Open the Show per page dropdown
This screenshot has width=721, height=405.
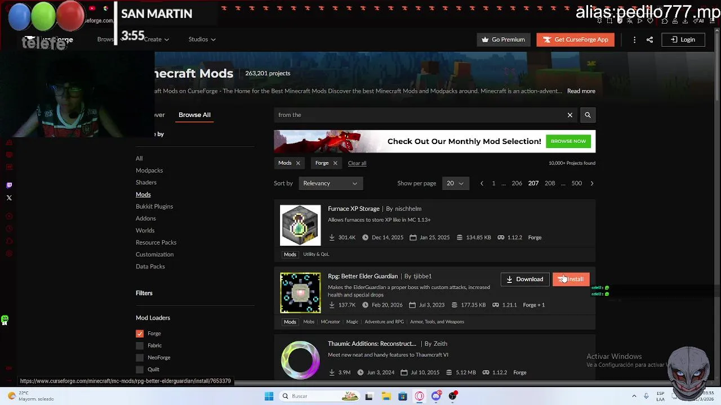coord(455,183)
